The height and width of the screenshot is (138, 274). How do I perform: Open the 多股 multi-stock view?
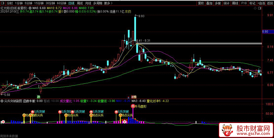[x=218, y=3]
